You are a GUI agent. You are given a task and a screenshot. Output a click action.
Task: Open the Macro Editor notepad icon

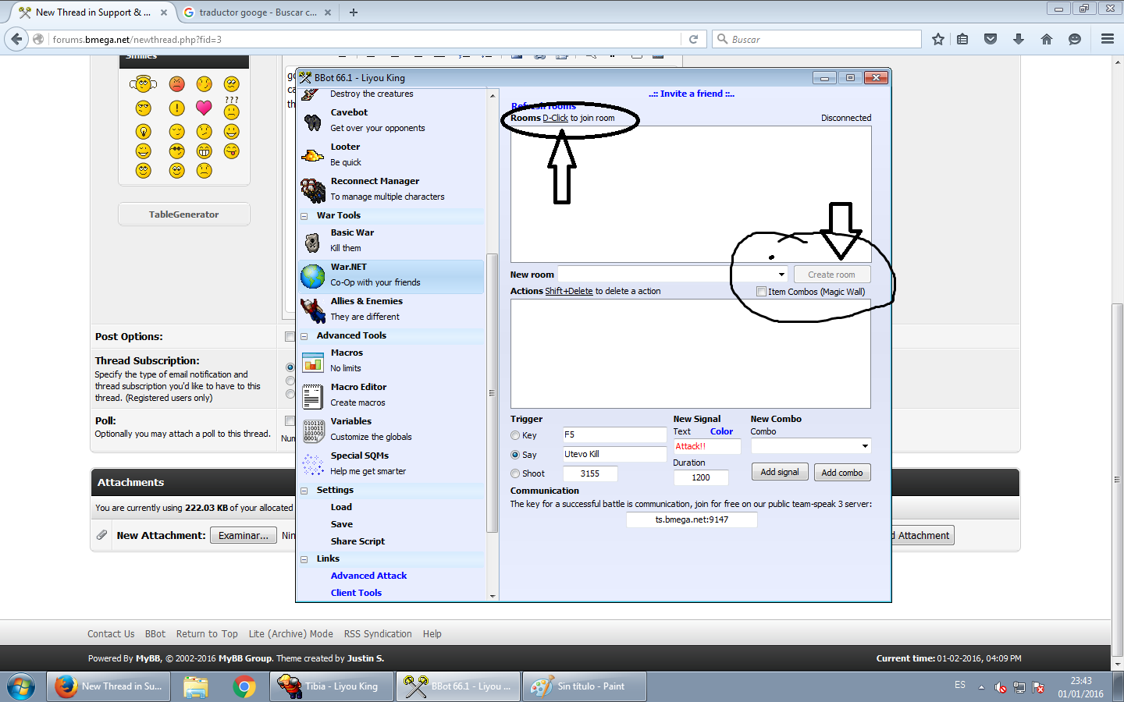312,395
